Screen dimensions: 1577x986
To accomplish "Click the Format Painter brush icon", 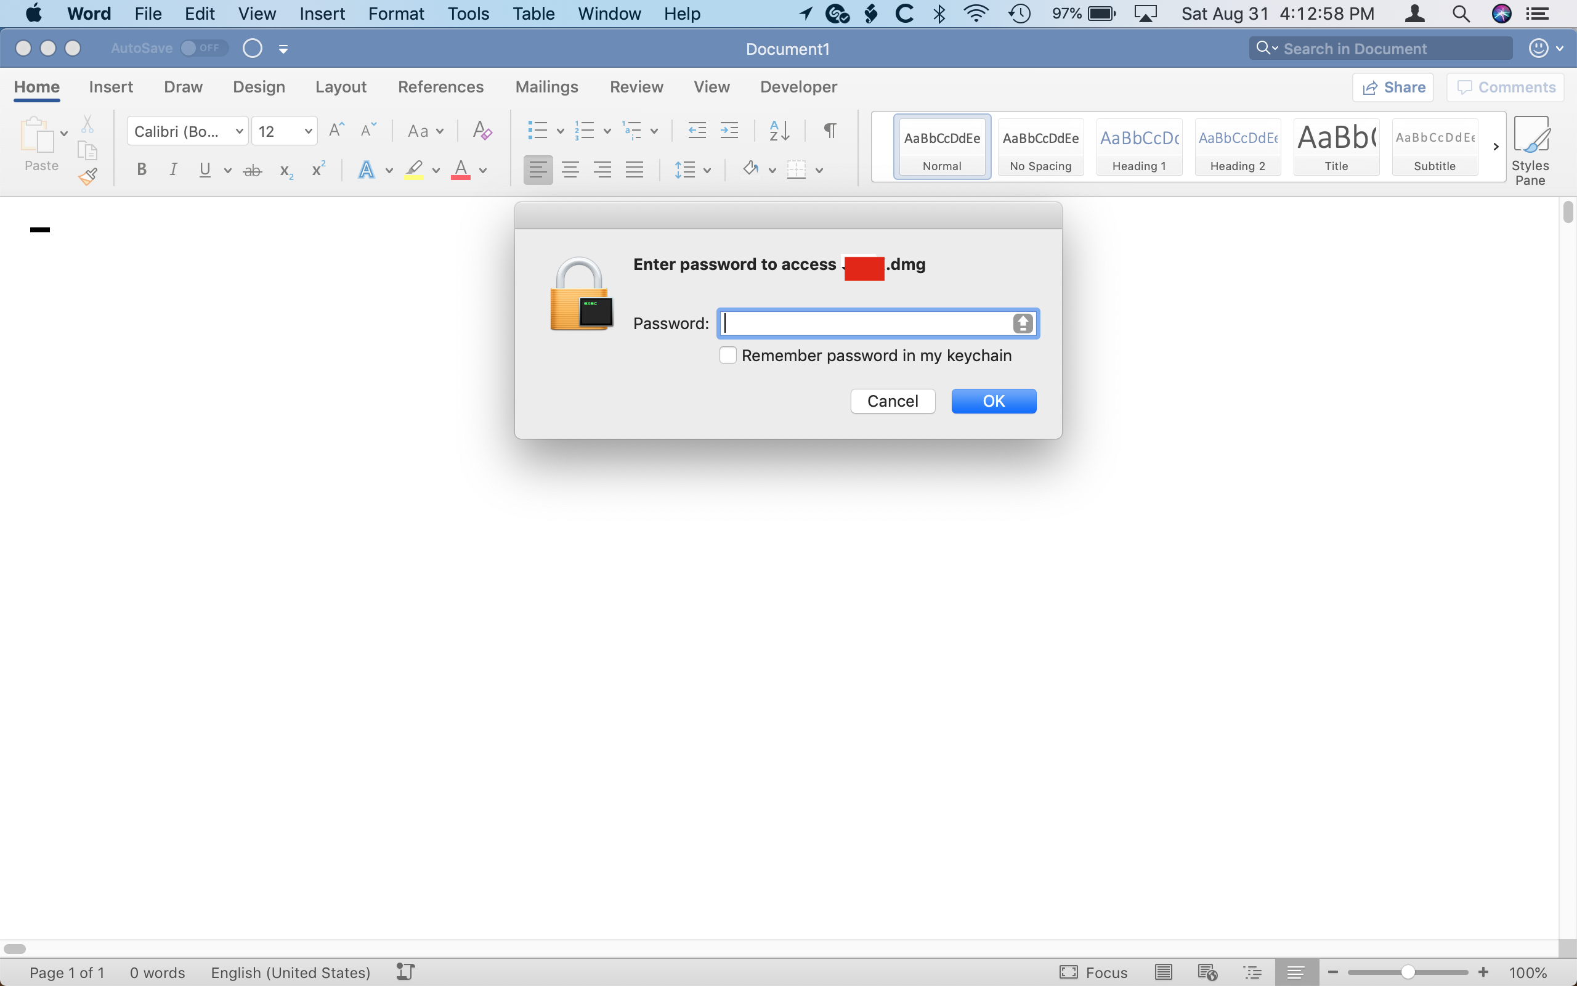I will (88, 176).
